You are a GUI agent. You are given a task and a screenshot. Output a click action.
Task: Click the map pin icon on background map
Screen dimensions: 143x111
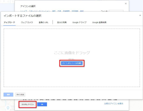(8, 108)
